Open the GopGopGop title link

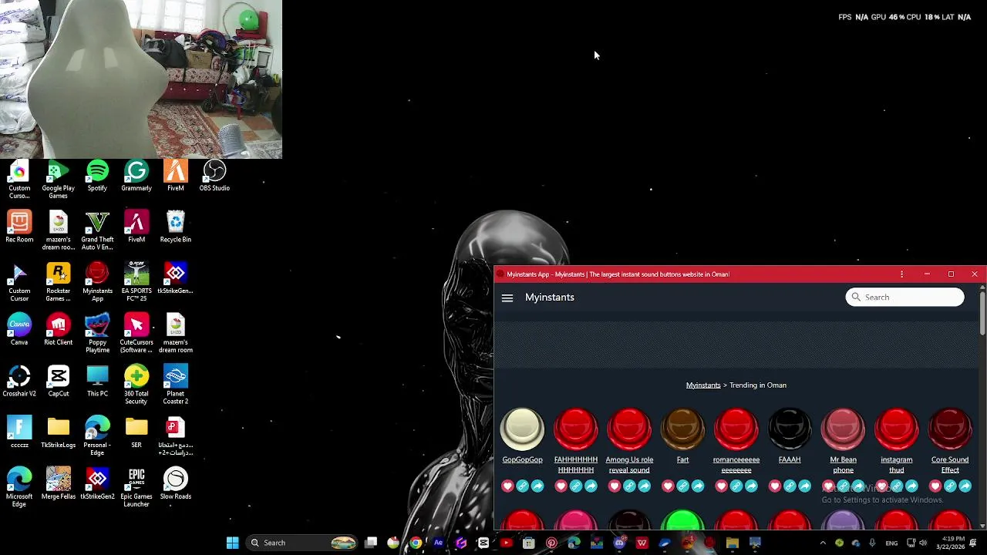(522, 459)
